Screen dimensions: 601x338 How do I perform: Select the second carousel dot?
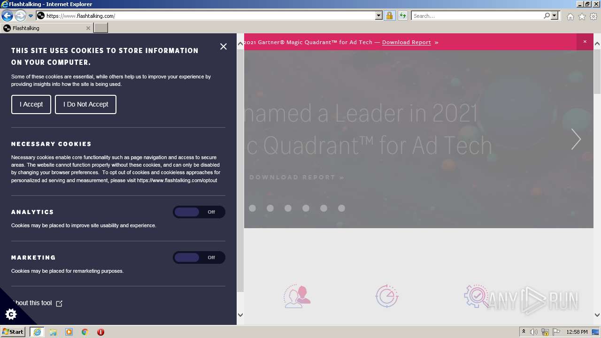(270, 208)
